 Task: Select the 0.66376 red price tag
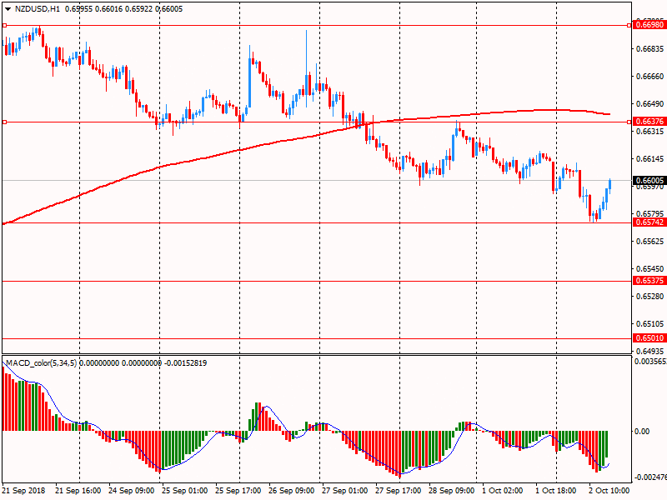coord(649,122)
